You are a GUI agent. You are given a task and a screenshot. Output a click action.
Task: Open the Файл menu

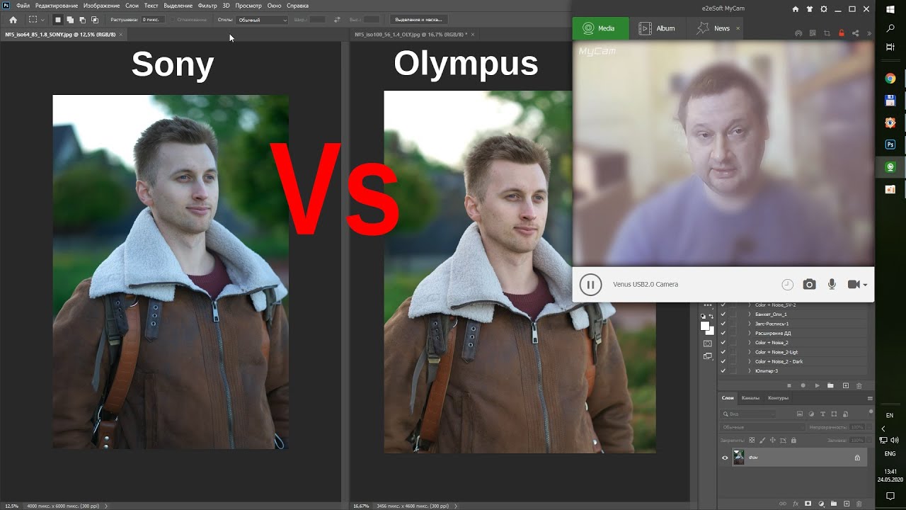point(23,6)
